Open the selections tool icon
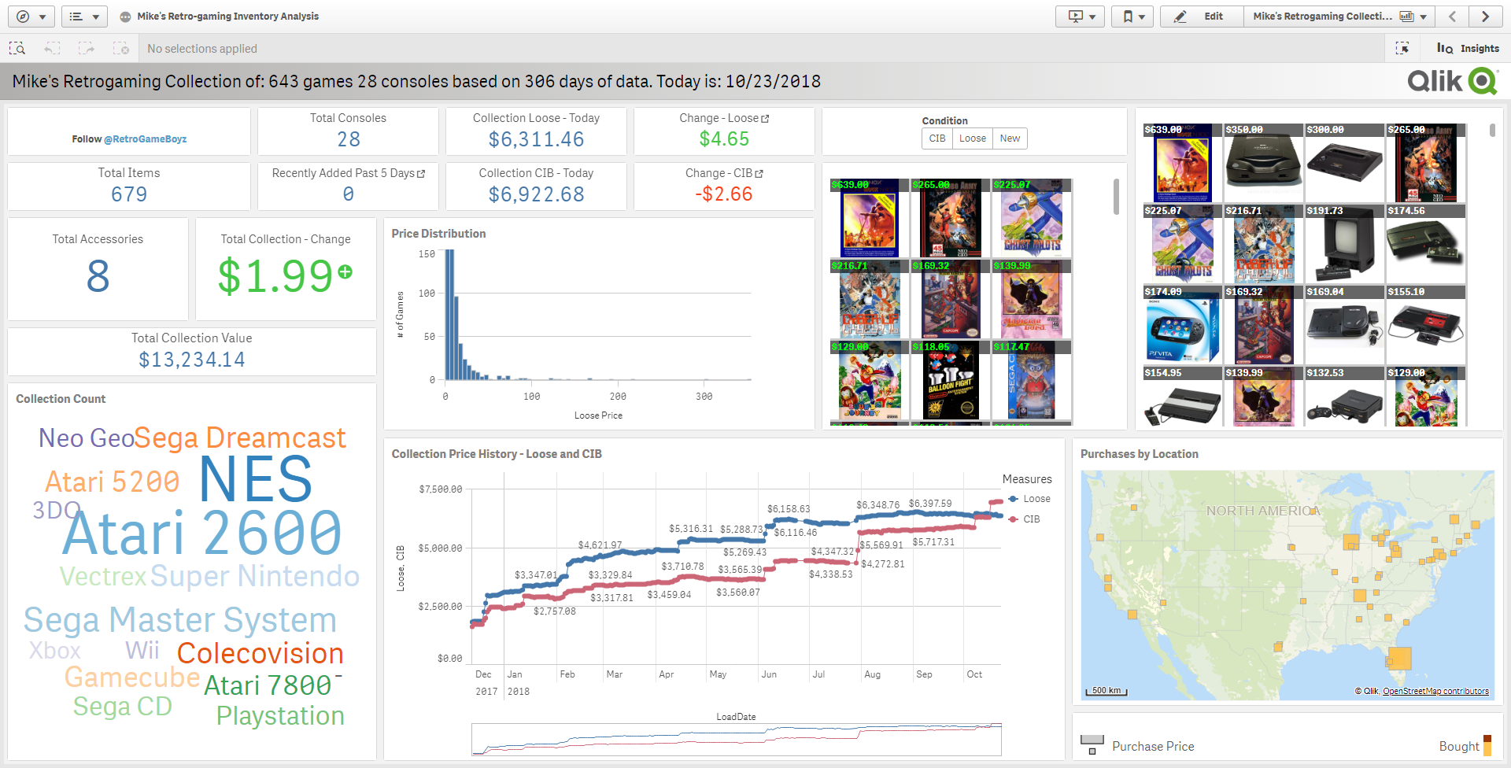Screen dimensions: 1511x768 coord(1402,49)
